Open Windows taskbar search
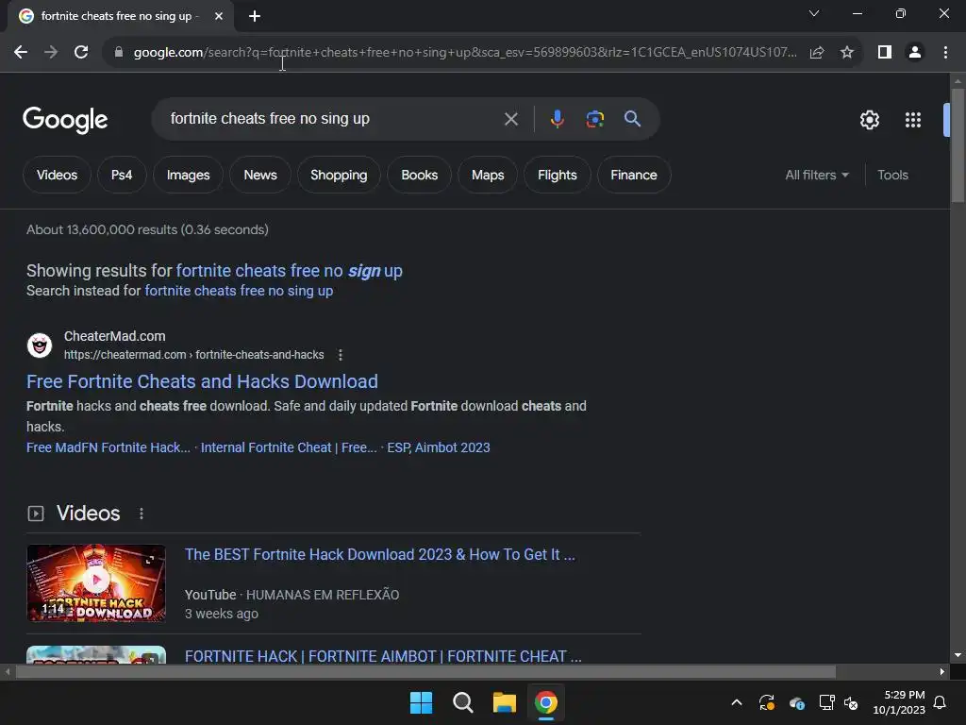 (462, 702)
